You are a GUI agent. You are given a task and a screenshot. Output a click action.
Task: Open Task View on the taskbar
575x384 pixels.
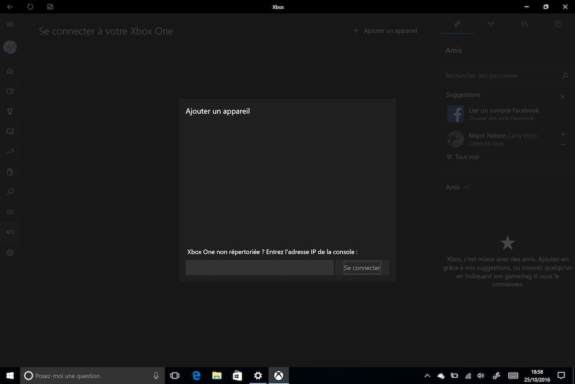(175, 376)
